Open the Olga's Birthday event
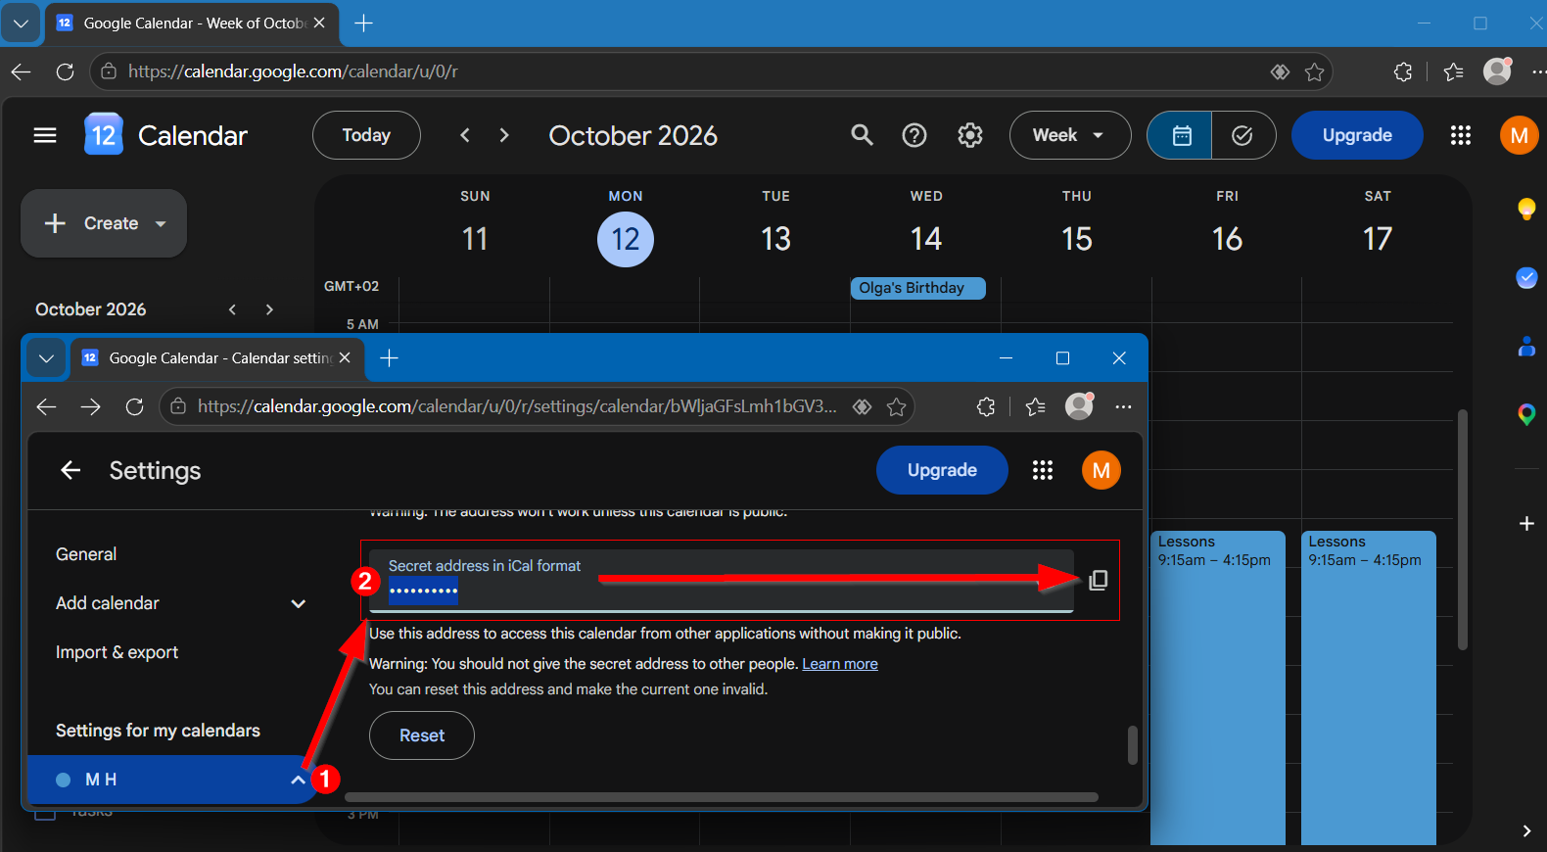Screen dimensions: 1547x852 [917, 288]
